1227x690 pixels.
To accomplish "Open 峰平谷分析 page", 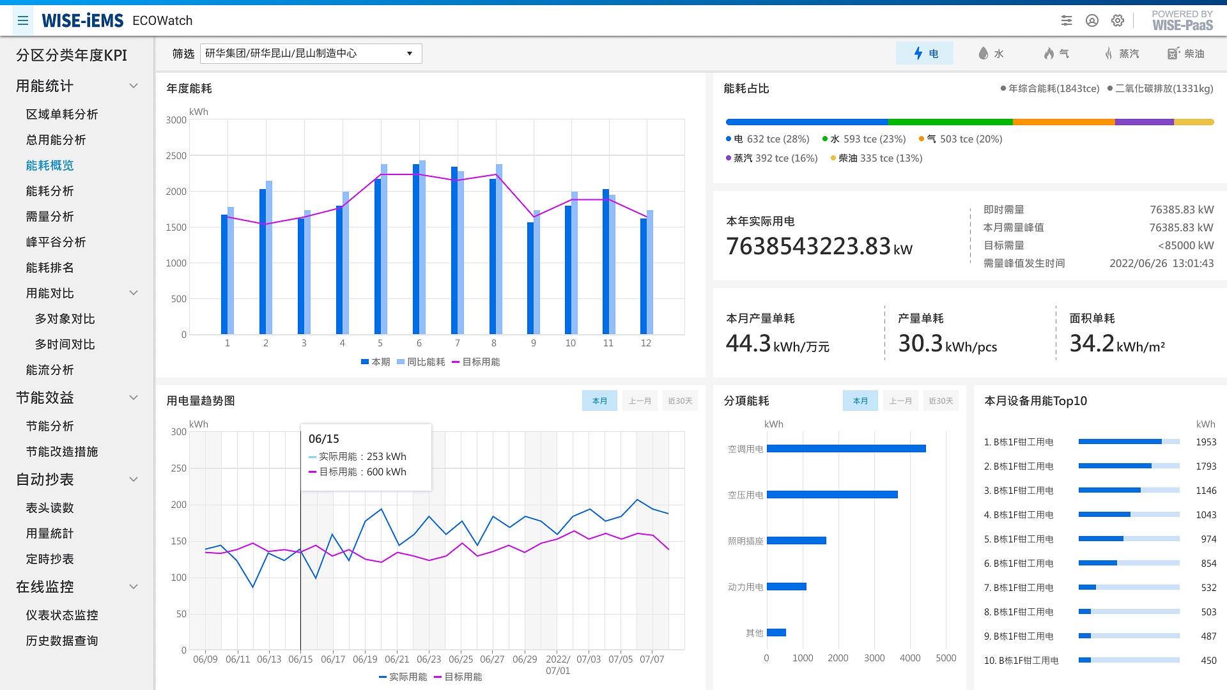I will (56, 242).
